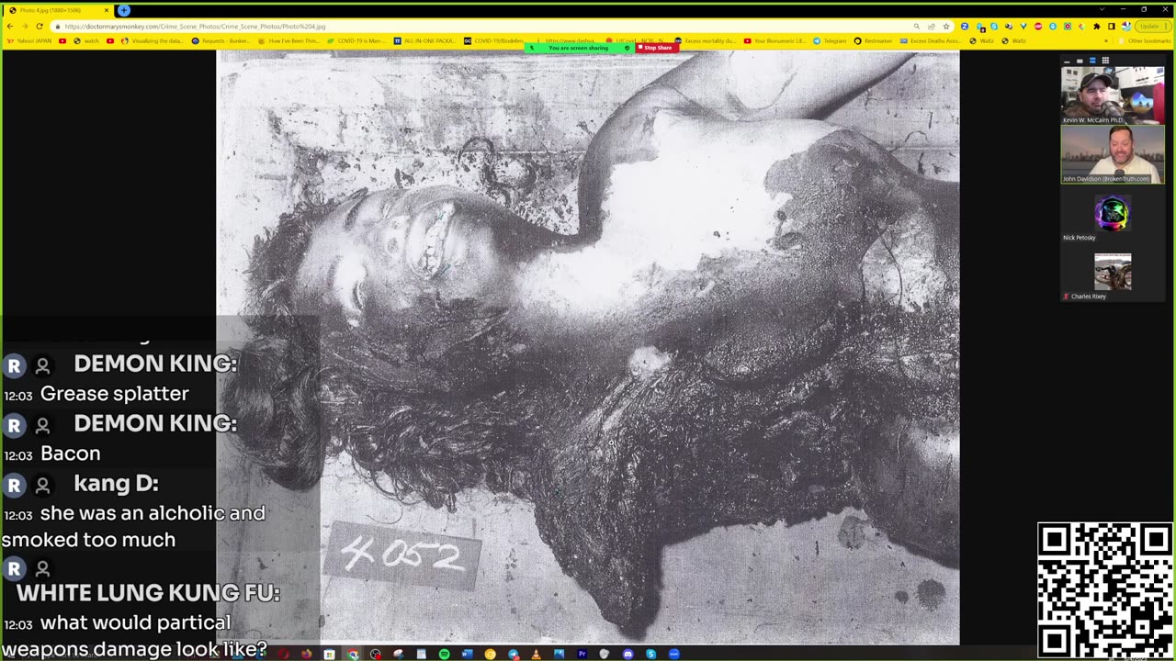The height and width of the screenshot is (661, 1176).
Task: Open Chrome from the taskbar
Action: (x=353, y=654)
